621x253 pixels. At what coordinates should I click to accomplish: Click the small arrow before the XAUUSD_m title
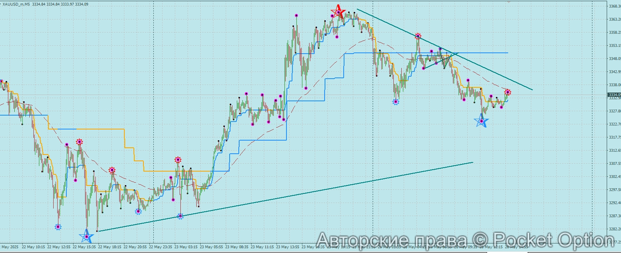1,4
